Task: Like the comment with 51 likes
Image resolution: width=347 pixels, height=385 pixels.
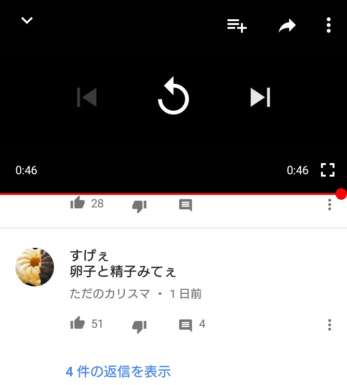Action: (78, 323)
